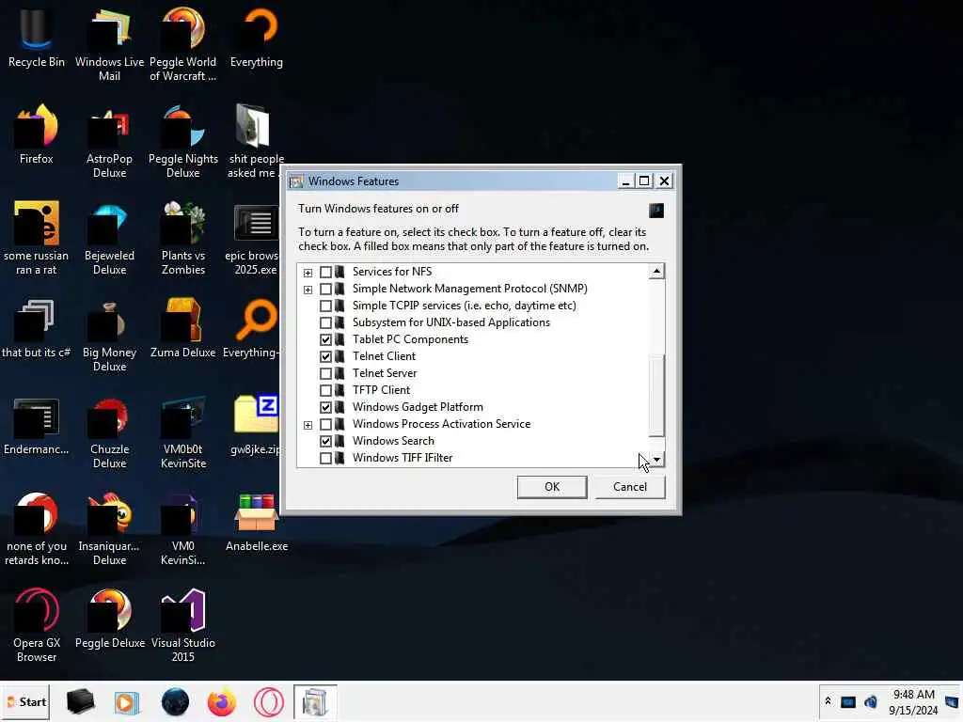Viewport: 963px width, 722px height.
Task: Select the 'Windows Search' feature label
Action: (x=393, y=441)
